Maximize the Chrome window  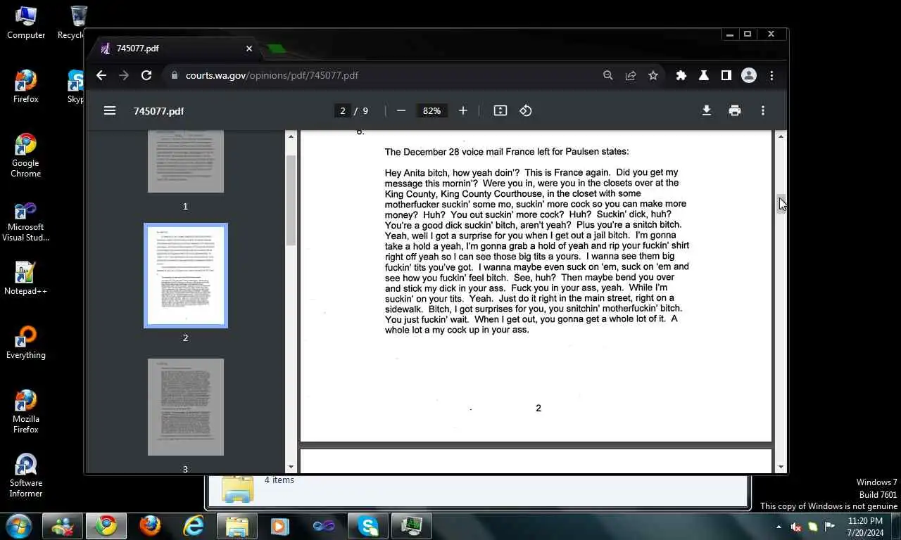click(x=748, y=34)
